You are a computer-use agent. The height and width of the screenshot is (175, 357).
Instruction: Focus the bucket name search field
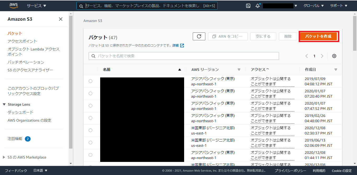pyautogui.click(x=184, y=56)
